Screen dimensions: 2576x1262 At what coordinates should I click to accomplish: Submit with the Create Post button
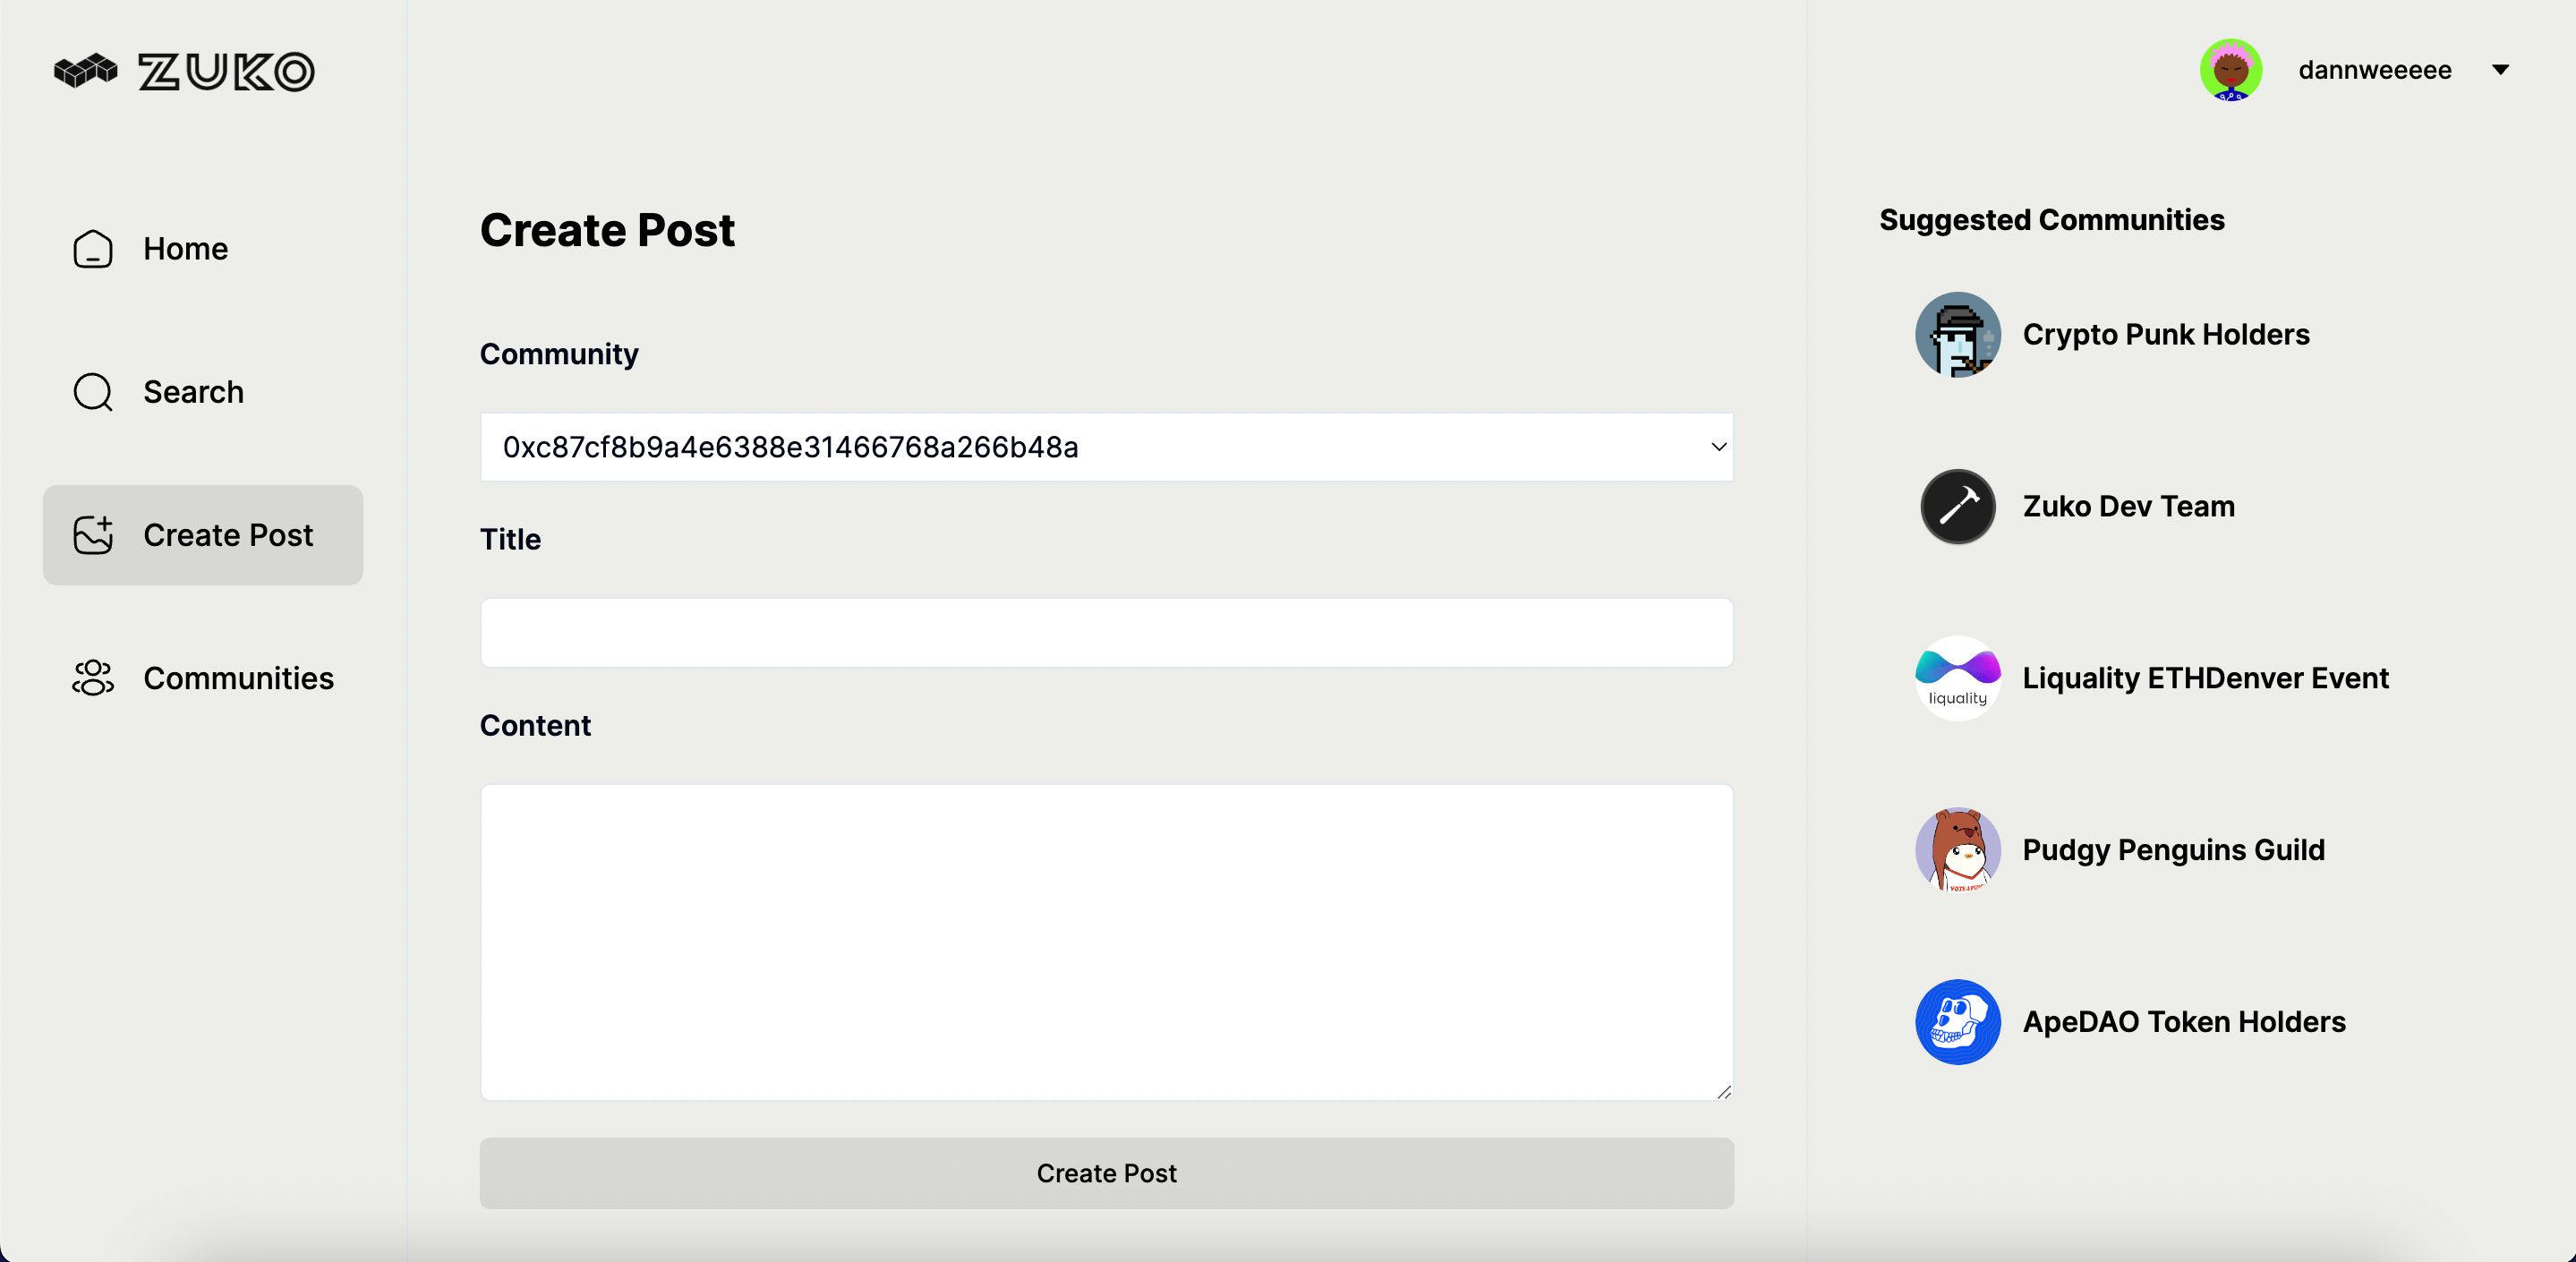point(1106,1173)
